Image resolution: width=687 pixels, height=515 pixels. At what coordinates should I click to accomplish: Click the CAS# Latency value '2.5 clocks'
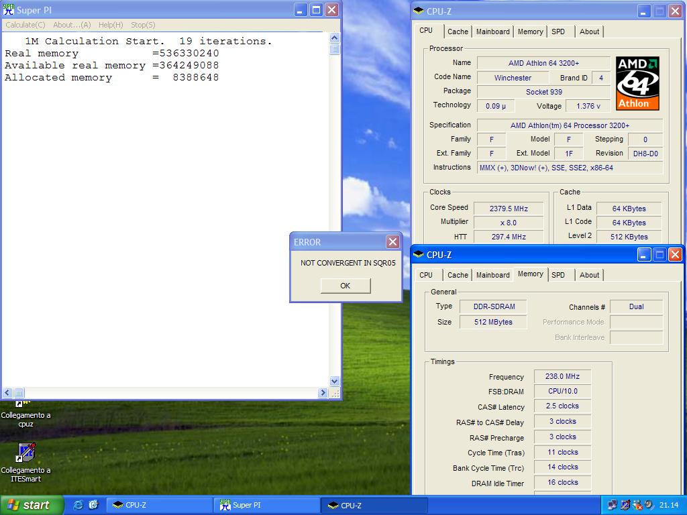563,406
